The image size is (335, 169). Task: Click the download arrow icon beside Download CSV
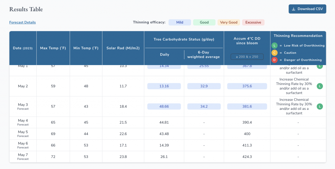293,9
